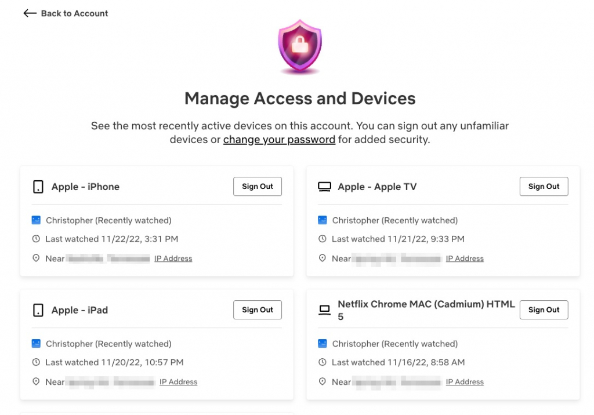The width and height of the screenshot is (594, 415).
Task: Click the clock icon beside the Apple TV watch time
Action: [323, 239]
